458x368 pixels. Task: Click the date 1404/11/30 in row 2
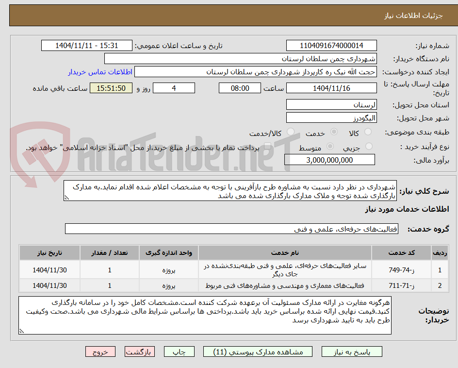pos(49,285)
